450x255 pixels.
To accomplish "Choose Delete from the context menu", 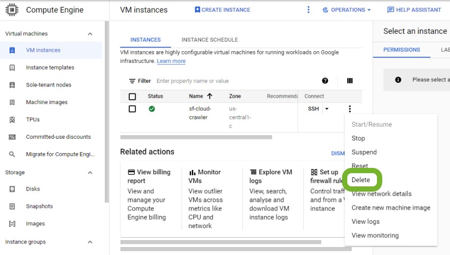I will 361,180.
